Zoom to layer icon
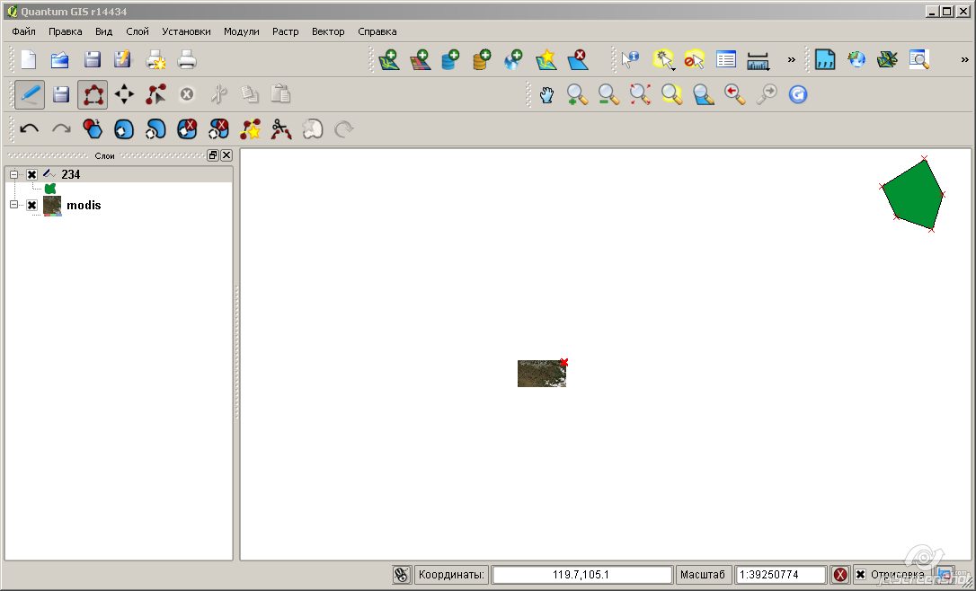976x591 pixels. (704, 94)
